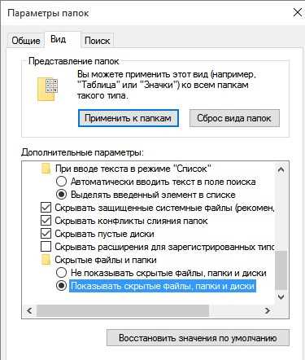Click the horizontal scrollbar thumb
305x360 pixels.
coord(123,310)
